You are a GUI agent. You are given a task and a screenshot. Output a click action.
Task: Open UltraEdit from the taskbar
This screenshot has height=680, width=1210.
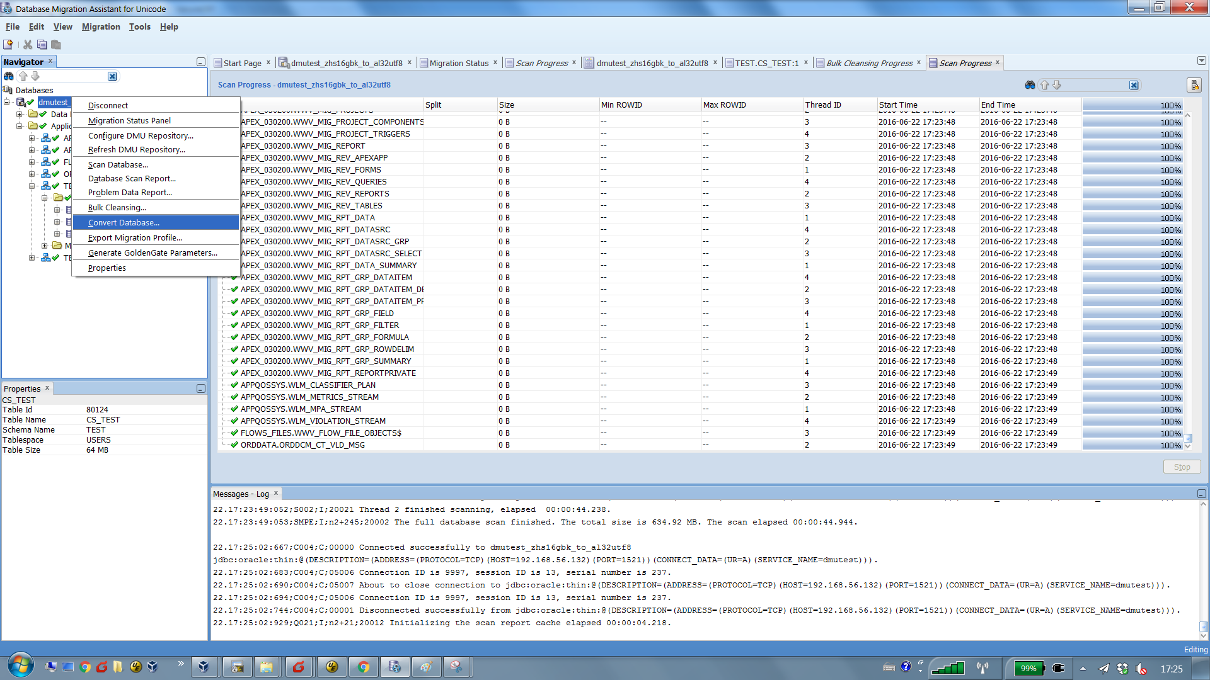[x=332, y=667]
